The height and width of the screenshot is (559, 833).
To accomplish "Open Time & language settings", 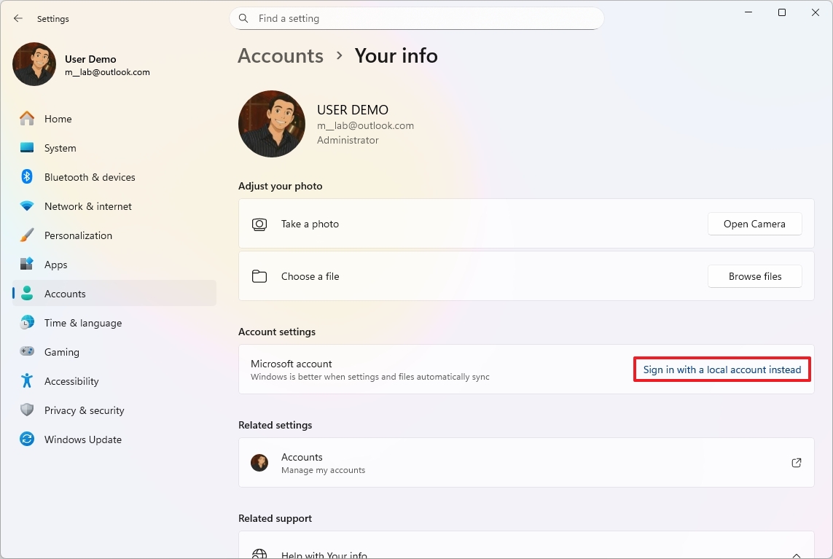I will tap(82, 322).
